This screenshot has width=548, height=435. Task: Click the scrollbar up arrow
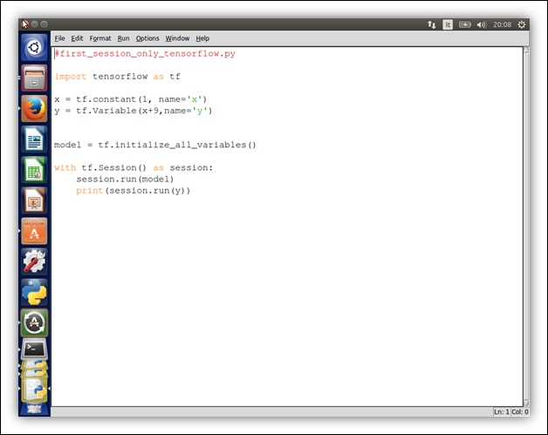point(526,51)
